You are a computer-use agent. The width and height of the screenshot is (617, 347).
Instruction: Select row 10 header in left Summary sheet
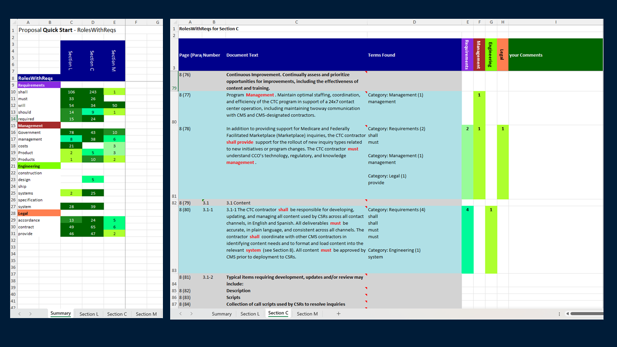tap(13, 92)
